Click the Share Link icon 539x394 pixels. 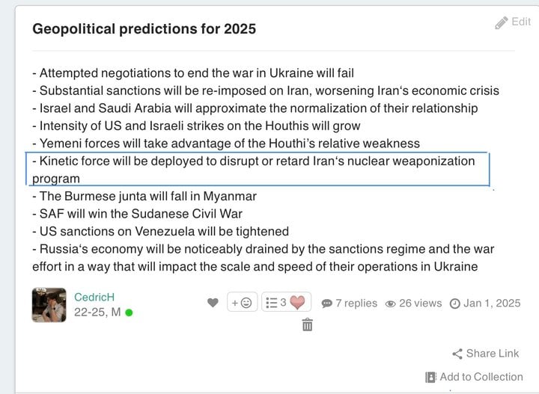point(457,354)
